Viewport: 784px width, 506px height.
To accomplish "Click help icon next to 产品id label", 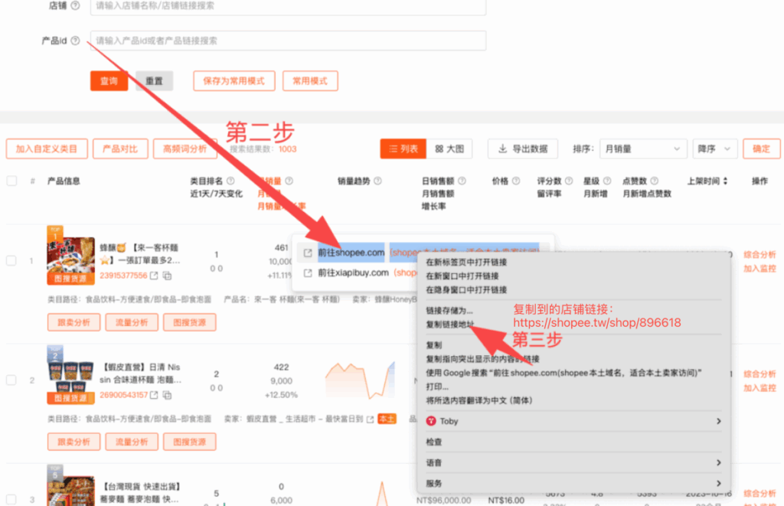I will click(x=75, y=41).
